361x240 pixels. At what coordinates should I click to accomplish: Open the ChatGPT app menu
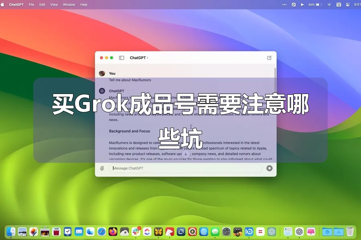click(x=16, y=4)
